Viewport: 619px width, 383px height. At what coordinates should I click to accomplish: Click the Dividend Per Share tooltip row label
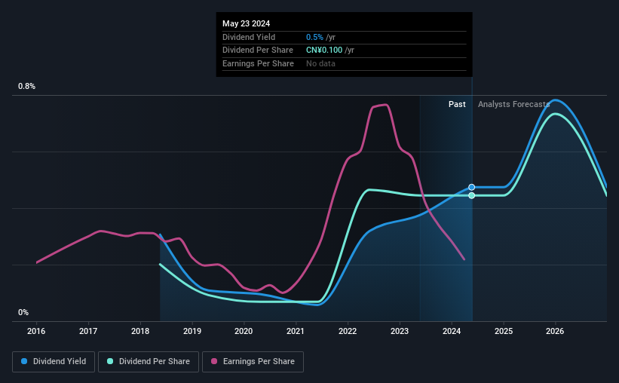click(257, 51)
